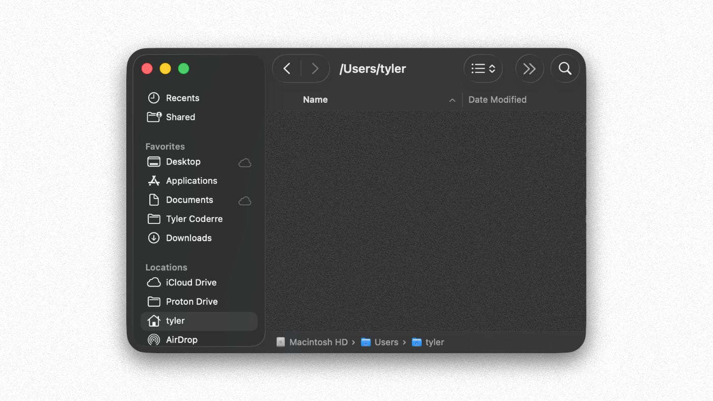Screen dimensions: 713x401
Task: Click the iCloud status icon beside Documents
Action: 244,200
